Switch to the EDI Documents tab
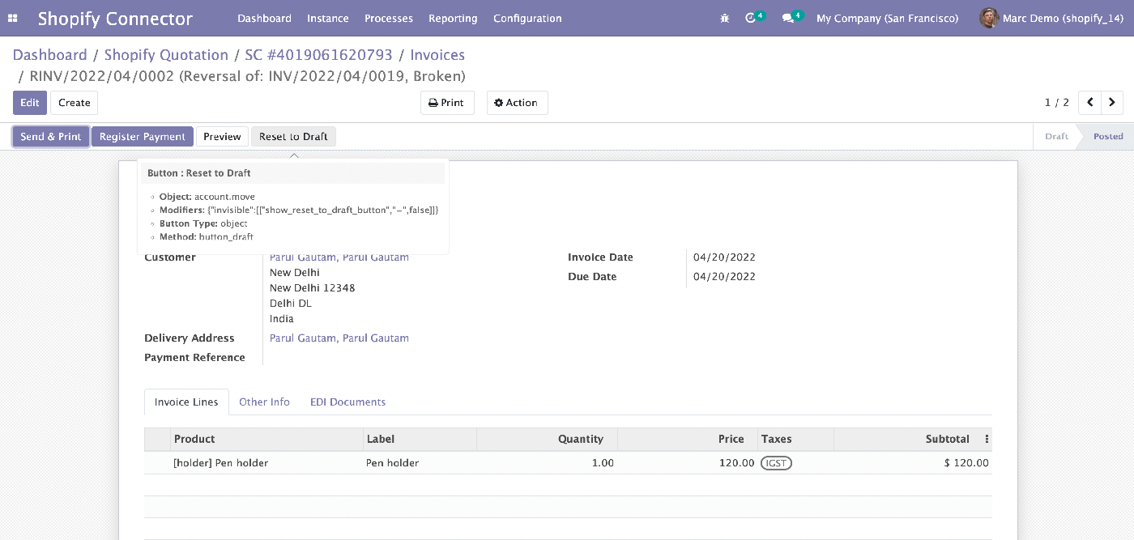This screenshot has width=1134, height=540. (347, 402)
